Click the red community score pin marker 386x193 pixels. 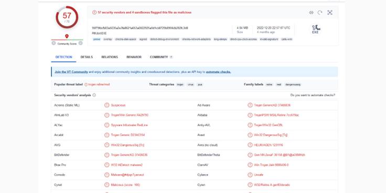click(67, 36)
